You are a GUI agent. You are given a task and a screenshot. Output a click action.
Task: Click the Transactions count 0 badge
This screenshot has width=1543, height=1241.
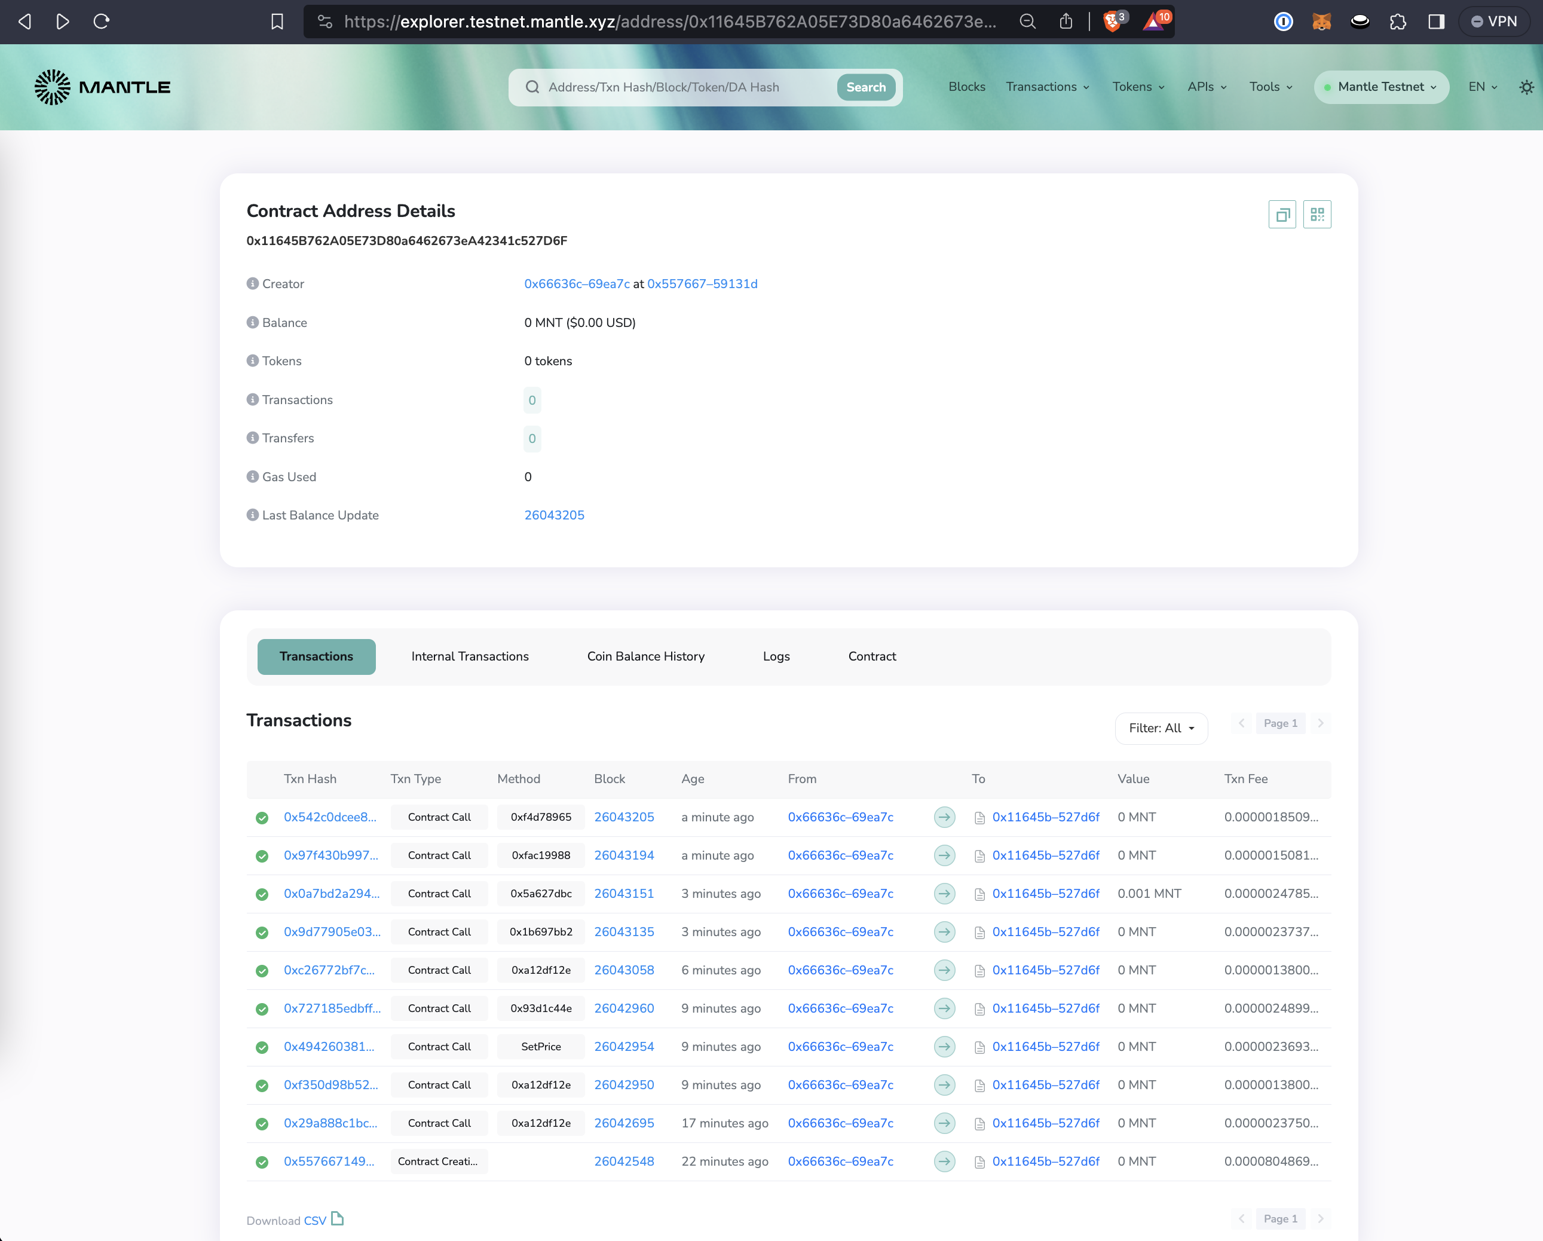point(532,401)
